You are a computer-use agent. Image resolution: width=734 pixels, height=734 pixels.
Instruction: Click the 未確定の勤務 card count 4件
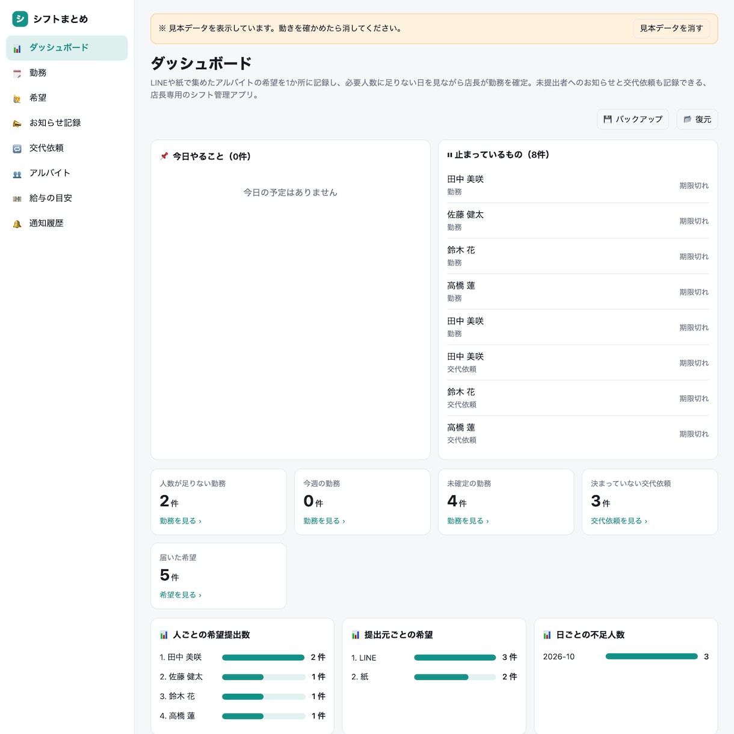pyautogui.click(x=457, y=501)
